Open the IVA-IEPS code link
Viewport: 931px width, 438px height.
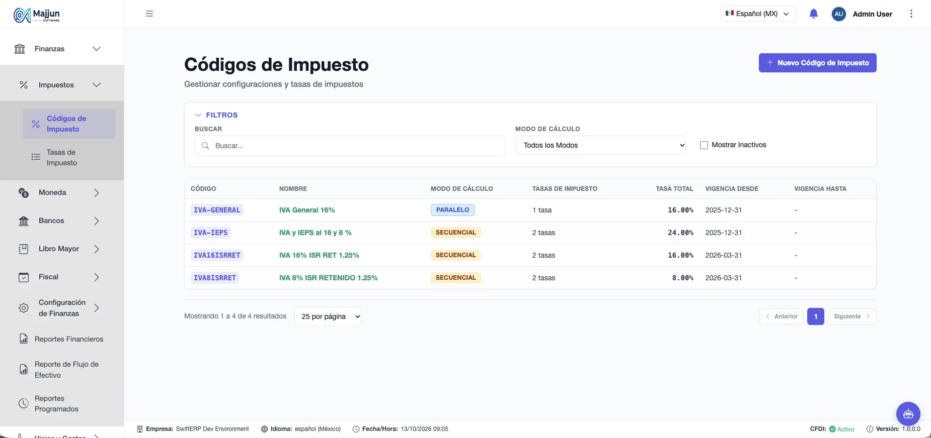[x=210, y=233]
